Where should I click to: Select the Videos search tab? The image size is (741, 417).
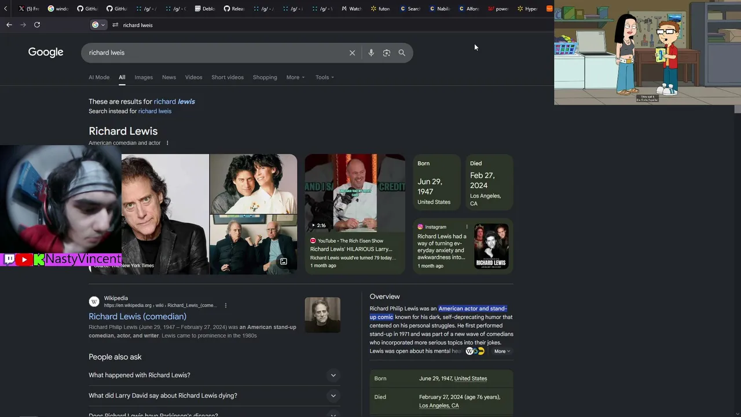tap(194, 77)
